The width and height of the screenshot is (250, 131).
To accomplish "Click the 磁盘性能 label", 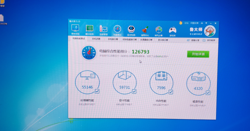I will (198, 102).
